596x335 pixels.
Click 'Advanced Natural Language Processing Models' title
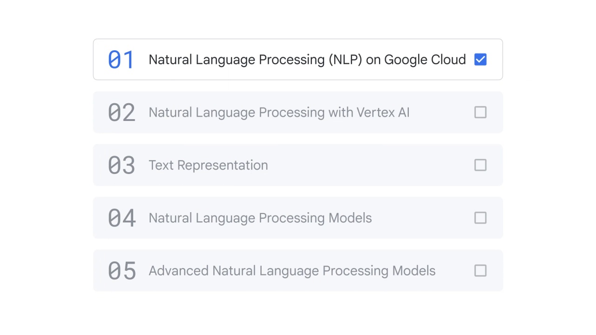pyautogui.click(x=292, y=271)
